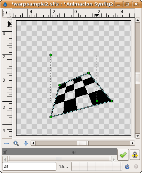
Task: Close the warpsample2.sifz window
Action: click(x=136, y=4)
